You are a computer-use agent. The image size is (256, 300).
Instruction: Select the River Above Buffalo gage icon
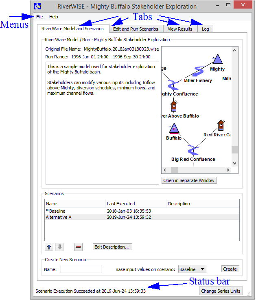(174, 106)
